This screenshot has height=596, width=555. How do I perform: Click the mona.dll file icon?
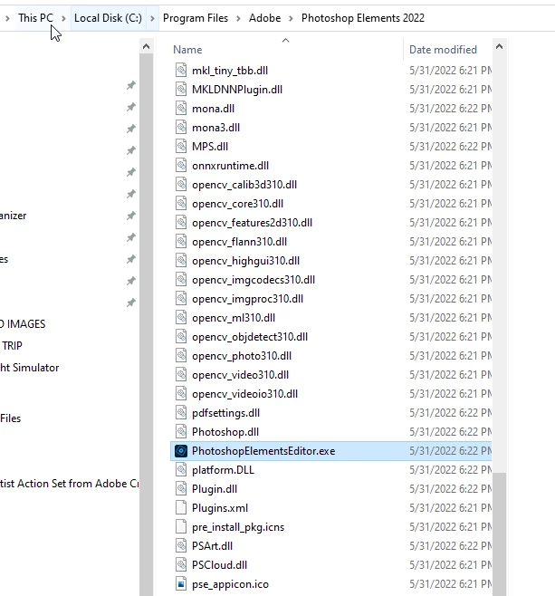tap(181, 109)
